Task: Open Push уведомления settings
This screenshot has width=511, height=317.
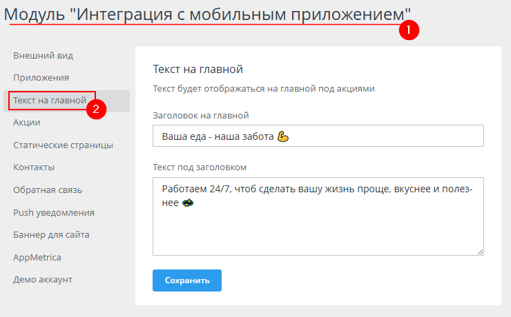Action: click(54, 212)
